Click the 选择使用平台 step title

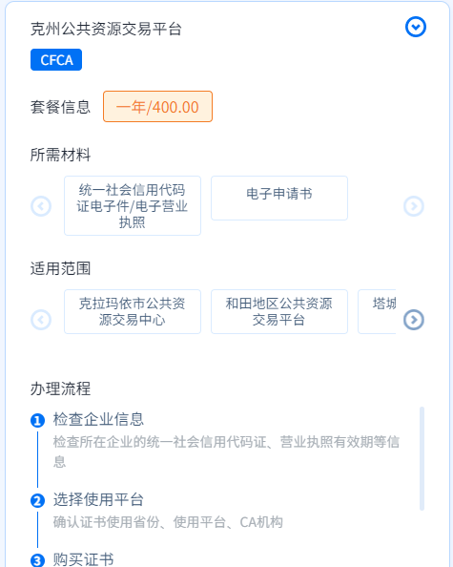coord(98,500)
